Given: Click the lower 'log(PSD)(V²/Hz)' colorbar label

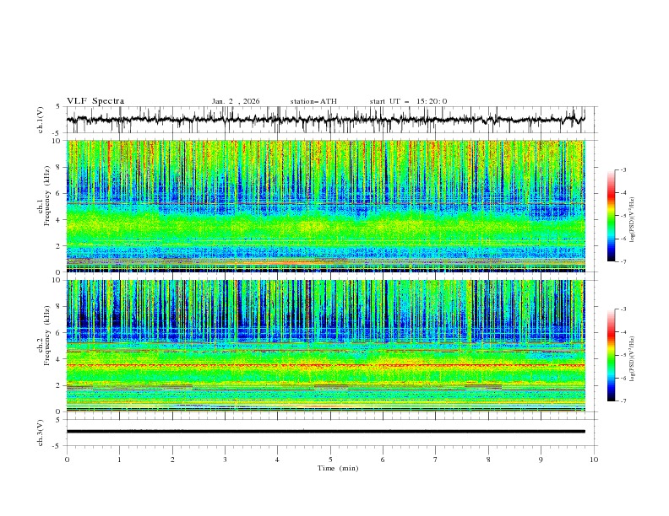Looking at the screenshot, I should 632,359.
